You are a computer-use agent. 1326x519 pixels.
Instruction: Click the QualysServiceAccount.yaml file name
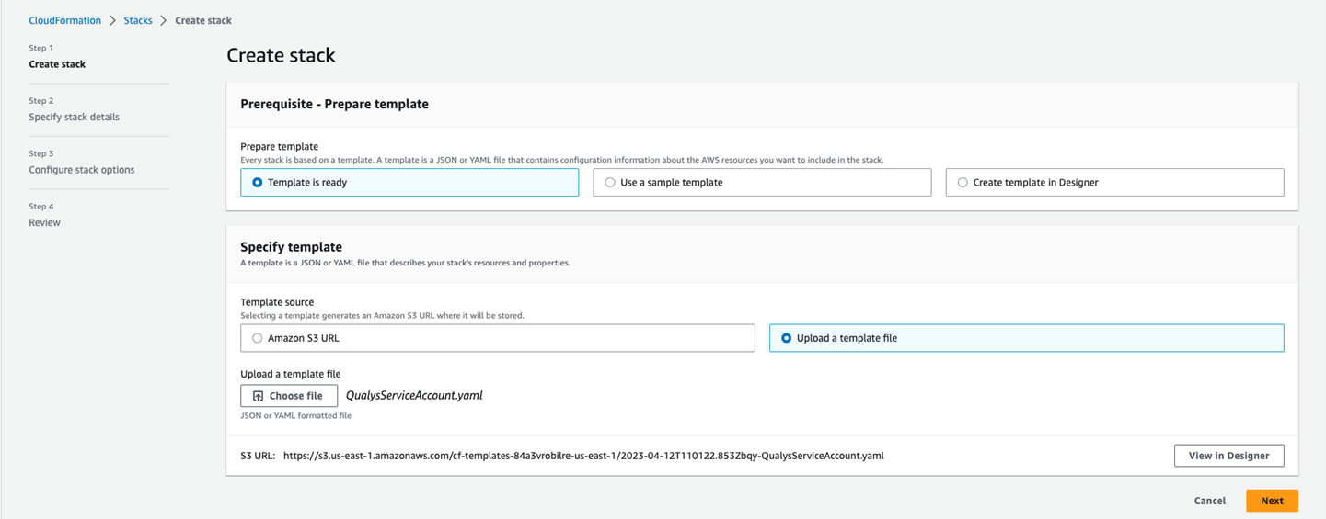(x=414, y=396)
